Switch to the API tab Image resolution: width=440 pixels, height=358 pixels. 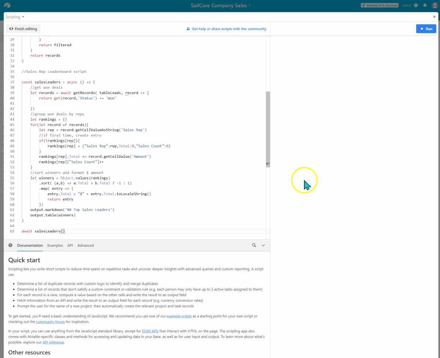point(70,245)
